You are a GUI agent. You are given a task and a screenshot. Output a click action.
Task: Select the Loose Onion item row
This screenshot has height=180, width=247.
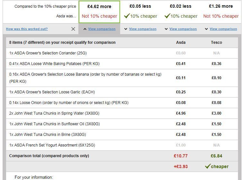122,103
